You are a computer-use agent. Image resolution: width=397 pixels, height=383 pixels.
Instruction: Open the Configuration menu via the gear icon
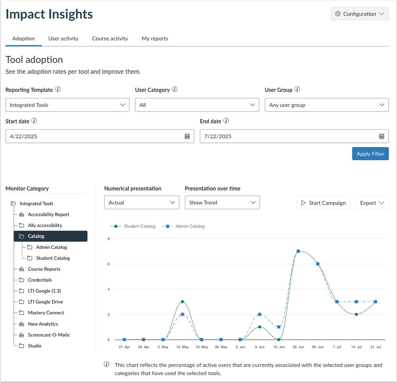pyautogui.click(x=338, y=14)
